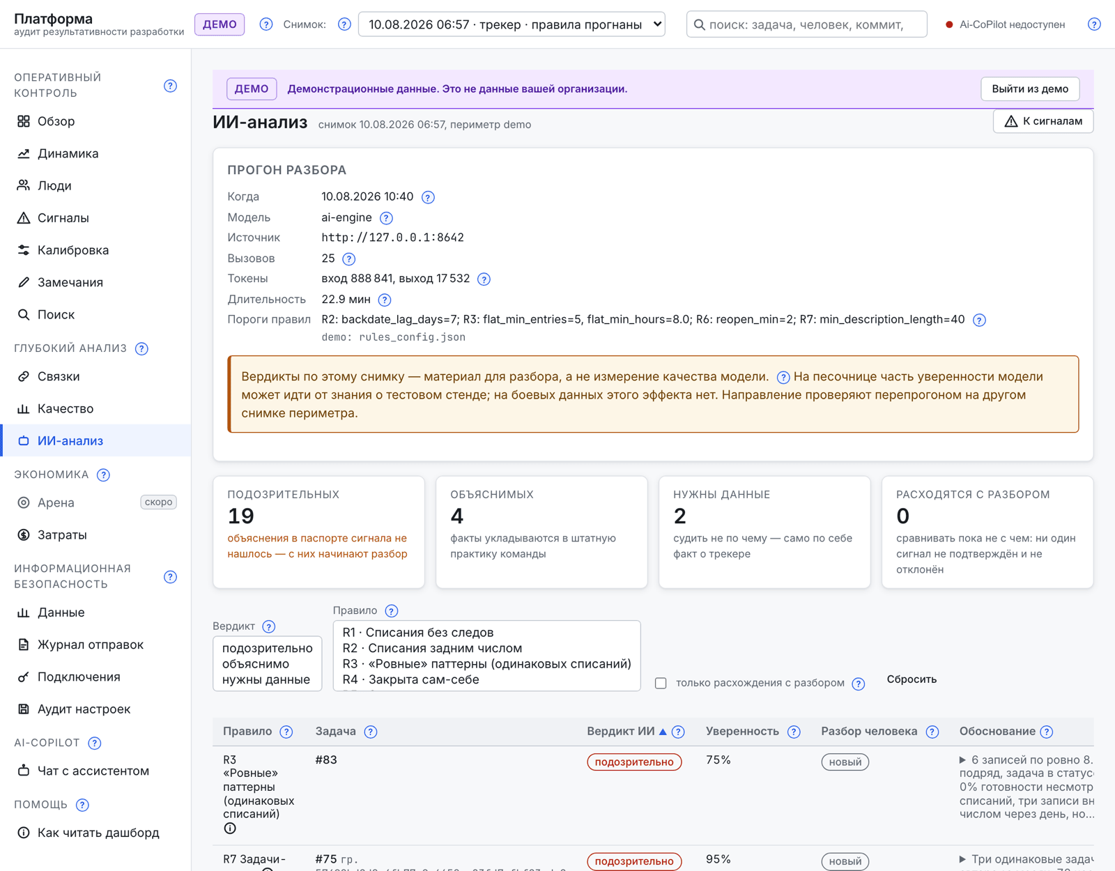The width and height of the screenshot is (1115, 871).
Task: Click the Выйти из демо button
Action: coord(1030,88)
